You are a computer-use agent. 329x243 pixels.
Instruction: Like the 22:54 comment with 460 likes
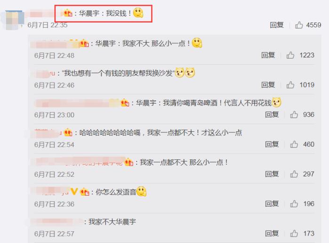click(294, 144)
